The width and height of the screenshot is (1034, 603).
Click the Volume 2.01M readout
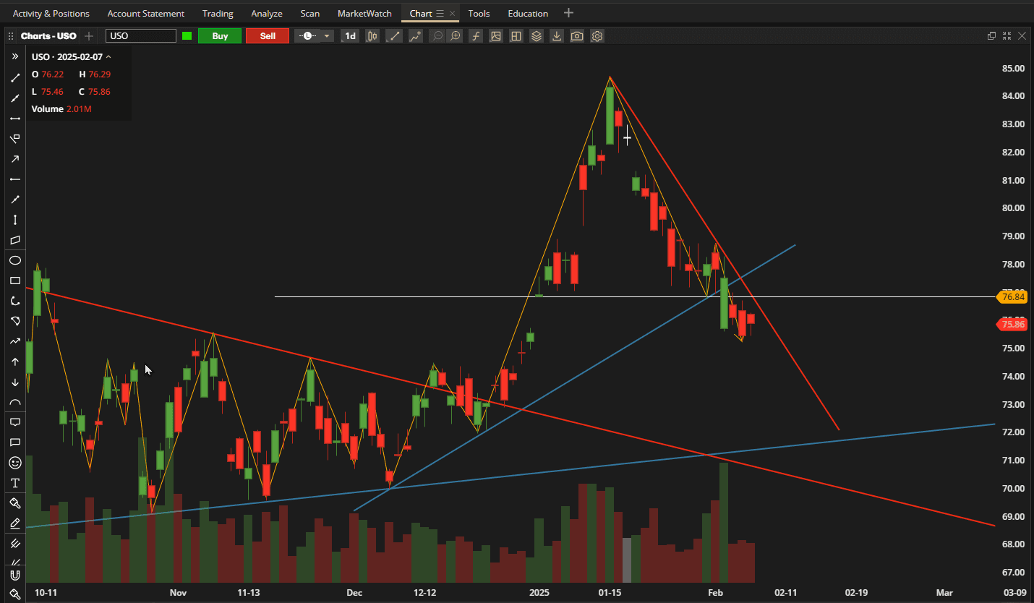pyautogui.click(x=61, y=109)
